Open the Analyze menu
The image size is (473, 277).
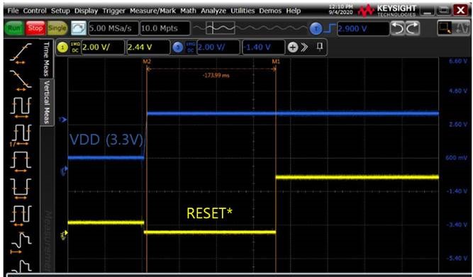coord(213,11)
